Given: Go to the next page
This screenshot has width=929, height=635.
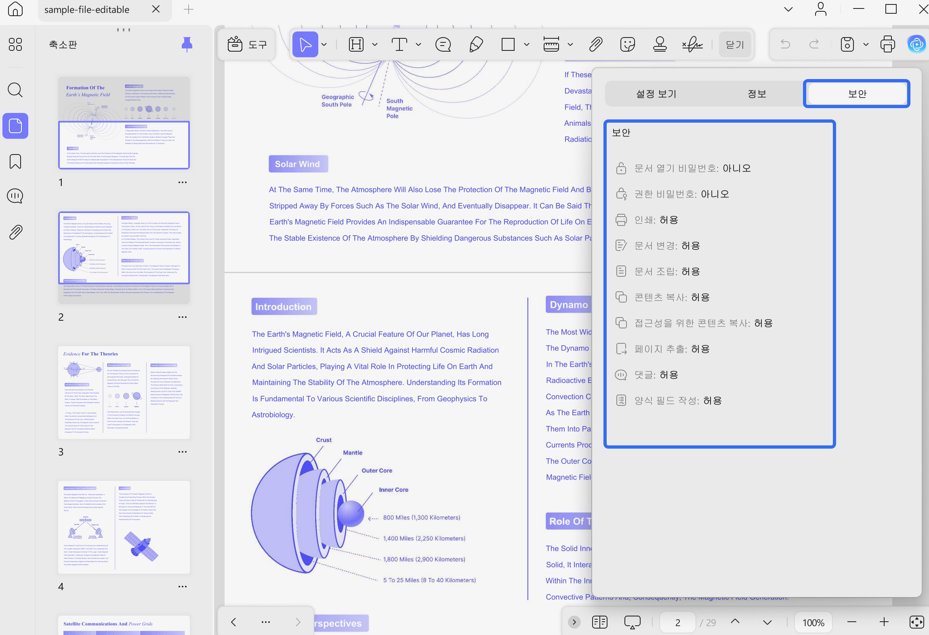Looking at the screenshot, I should pyautogui.click(x=767, y=622).
